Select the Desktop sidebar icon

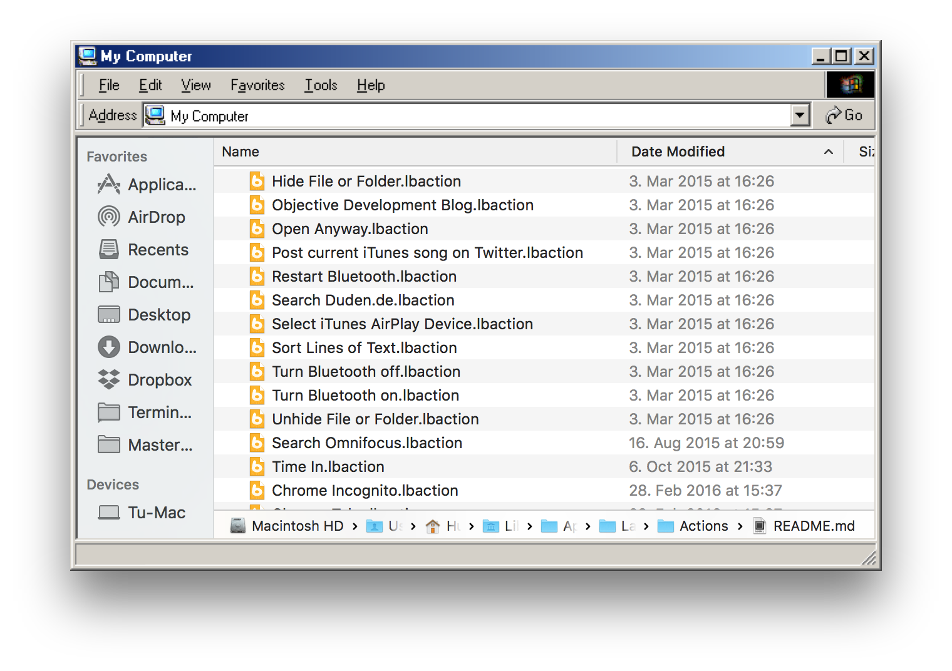[x=109, y=315]
